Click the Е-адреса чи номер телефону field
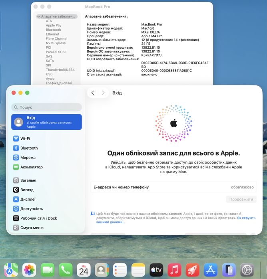267x279 pixels. (x=173, y=187)
